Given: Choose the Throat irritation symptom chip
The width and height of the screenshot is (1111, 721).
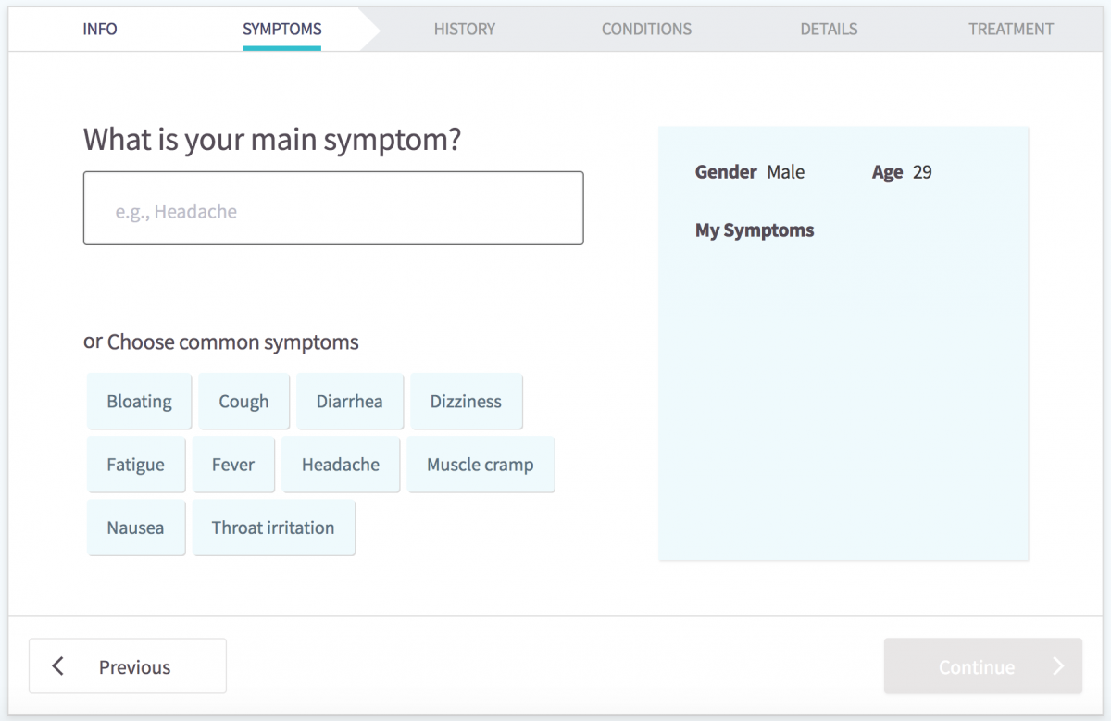Looking at the screenshot, I should point(273,528).
